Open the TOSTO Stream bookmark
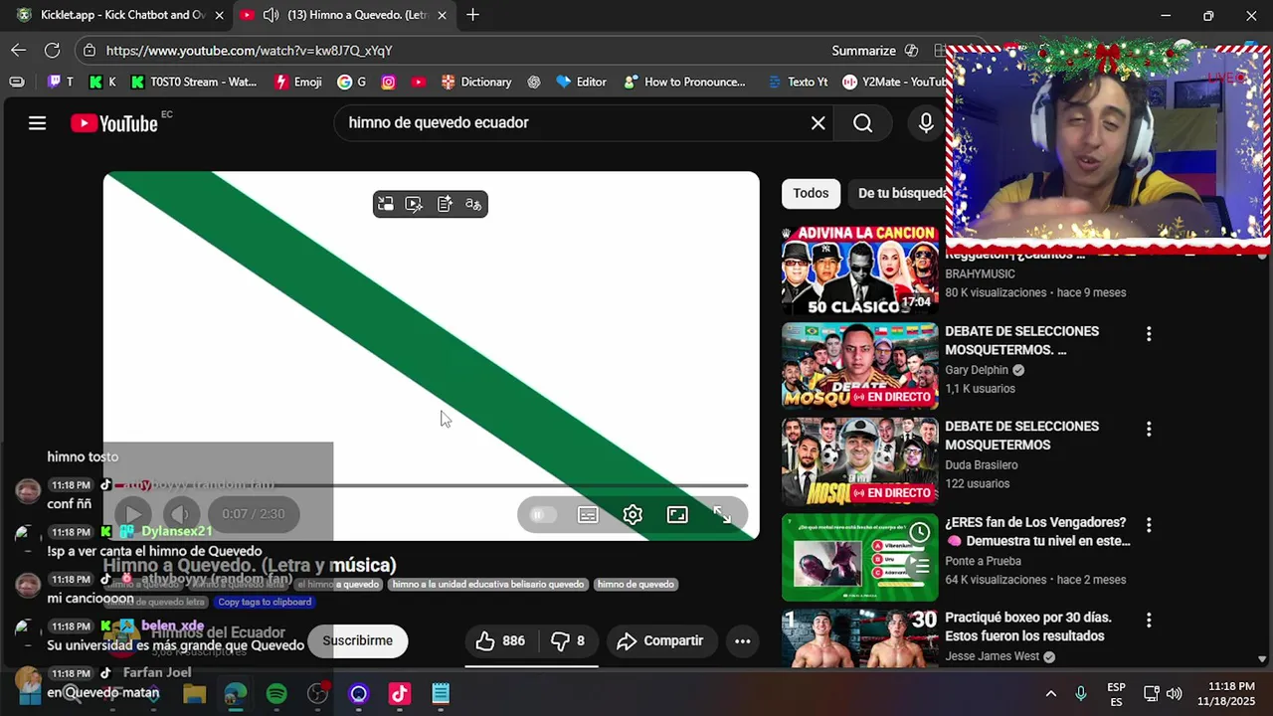This screenshot has height=716, width=1273. tap(194, 82)
